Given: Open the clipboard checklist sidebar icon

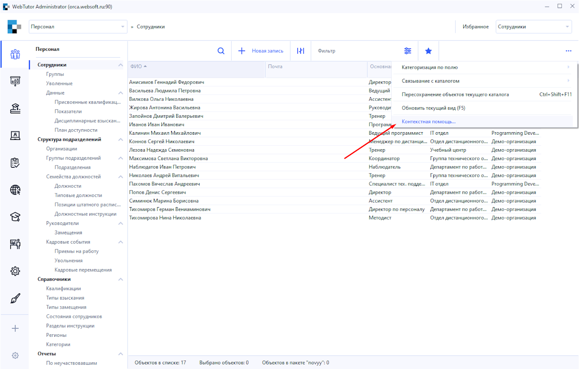Looking at the screenshot, I should 15,163.
